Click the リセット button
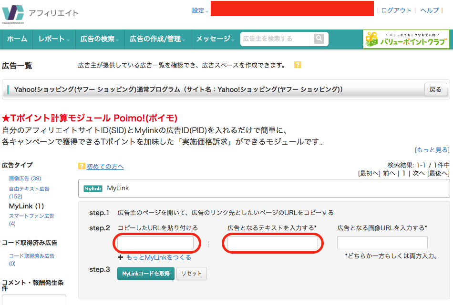453x305 pixels. pyautogui.click(x=192, y=274)
